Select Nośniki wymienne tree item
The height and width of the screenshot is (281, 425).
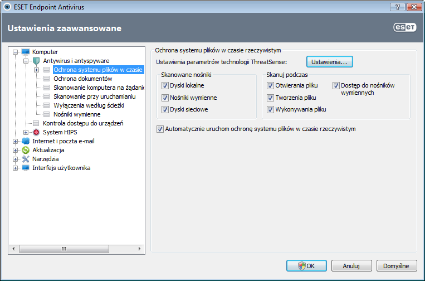(x=77, y=114)
